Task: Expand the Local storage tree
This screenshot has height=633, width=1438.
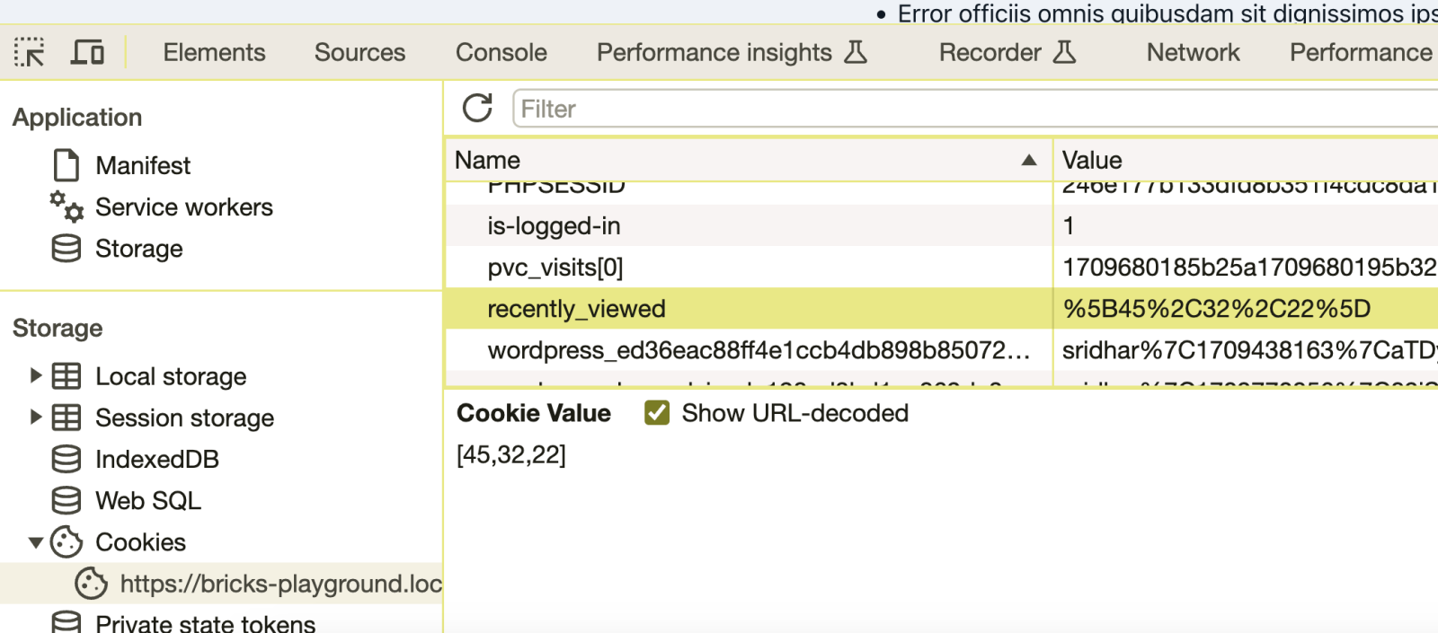Action: 35,375
